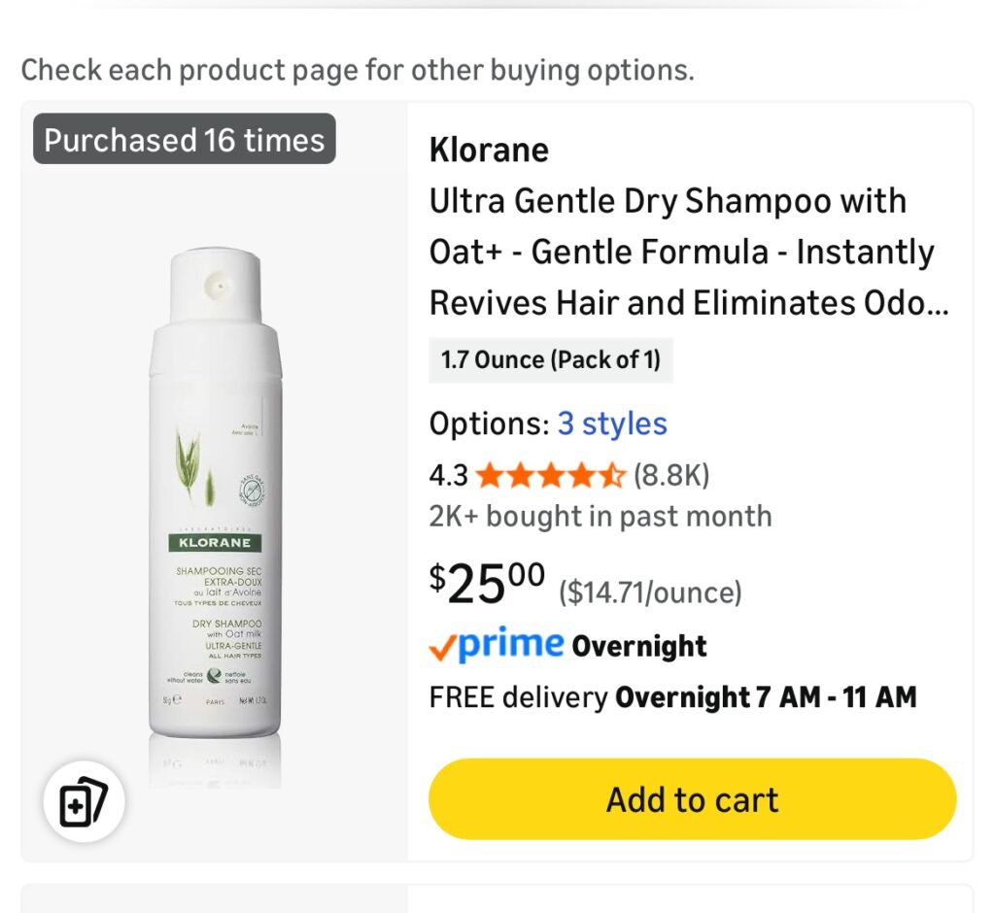Screen dimensions: 995x913
Task: Tap the orange Prime checkmark icon
Action: 442,649
